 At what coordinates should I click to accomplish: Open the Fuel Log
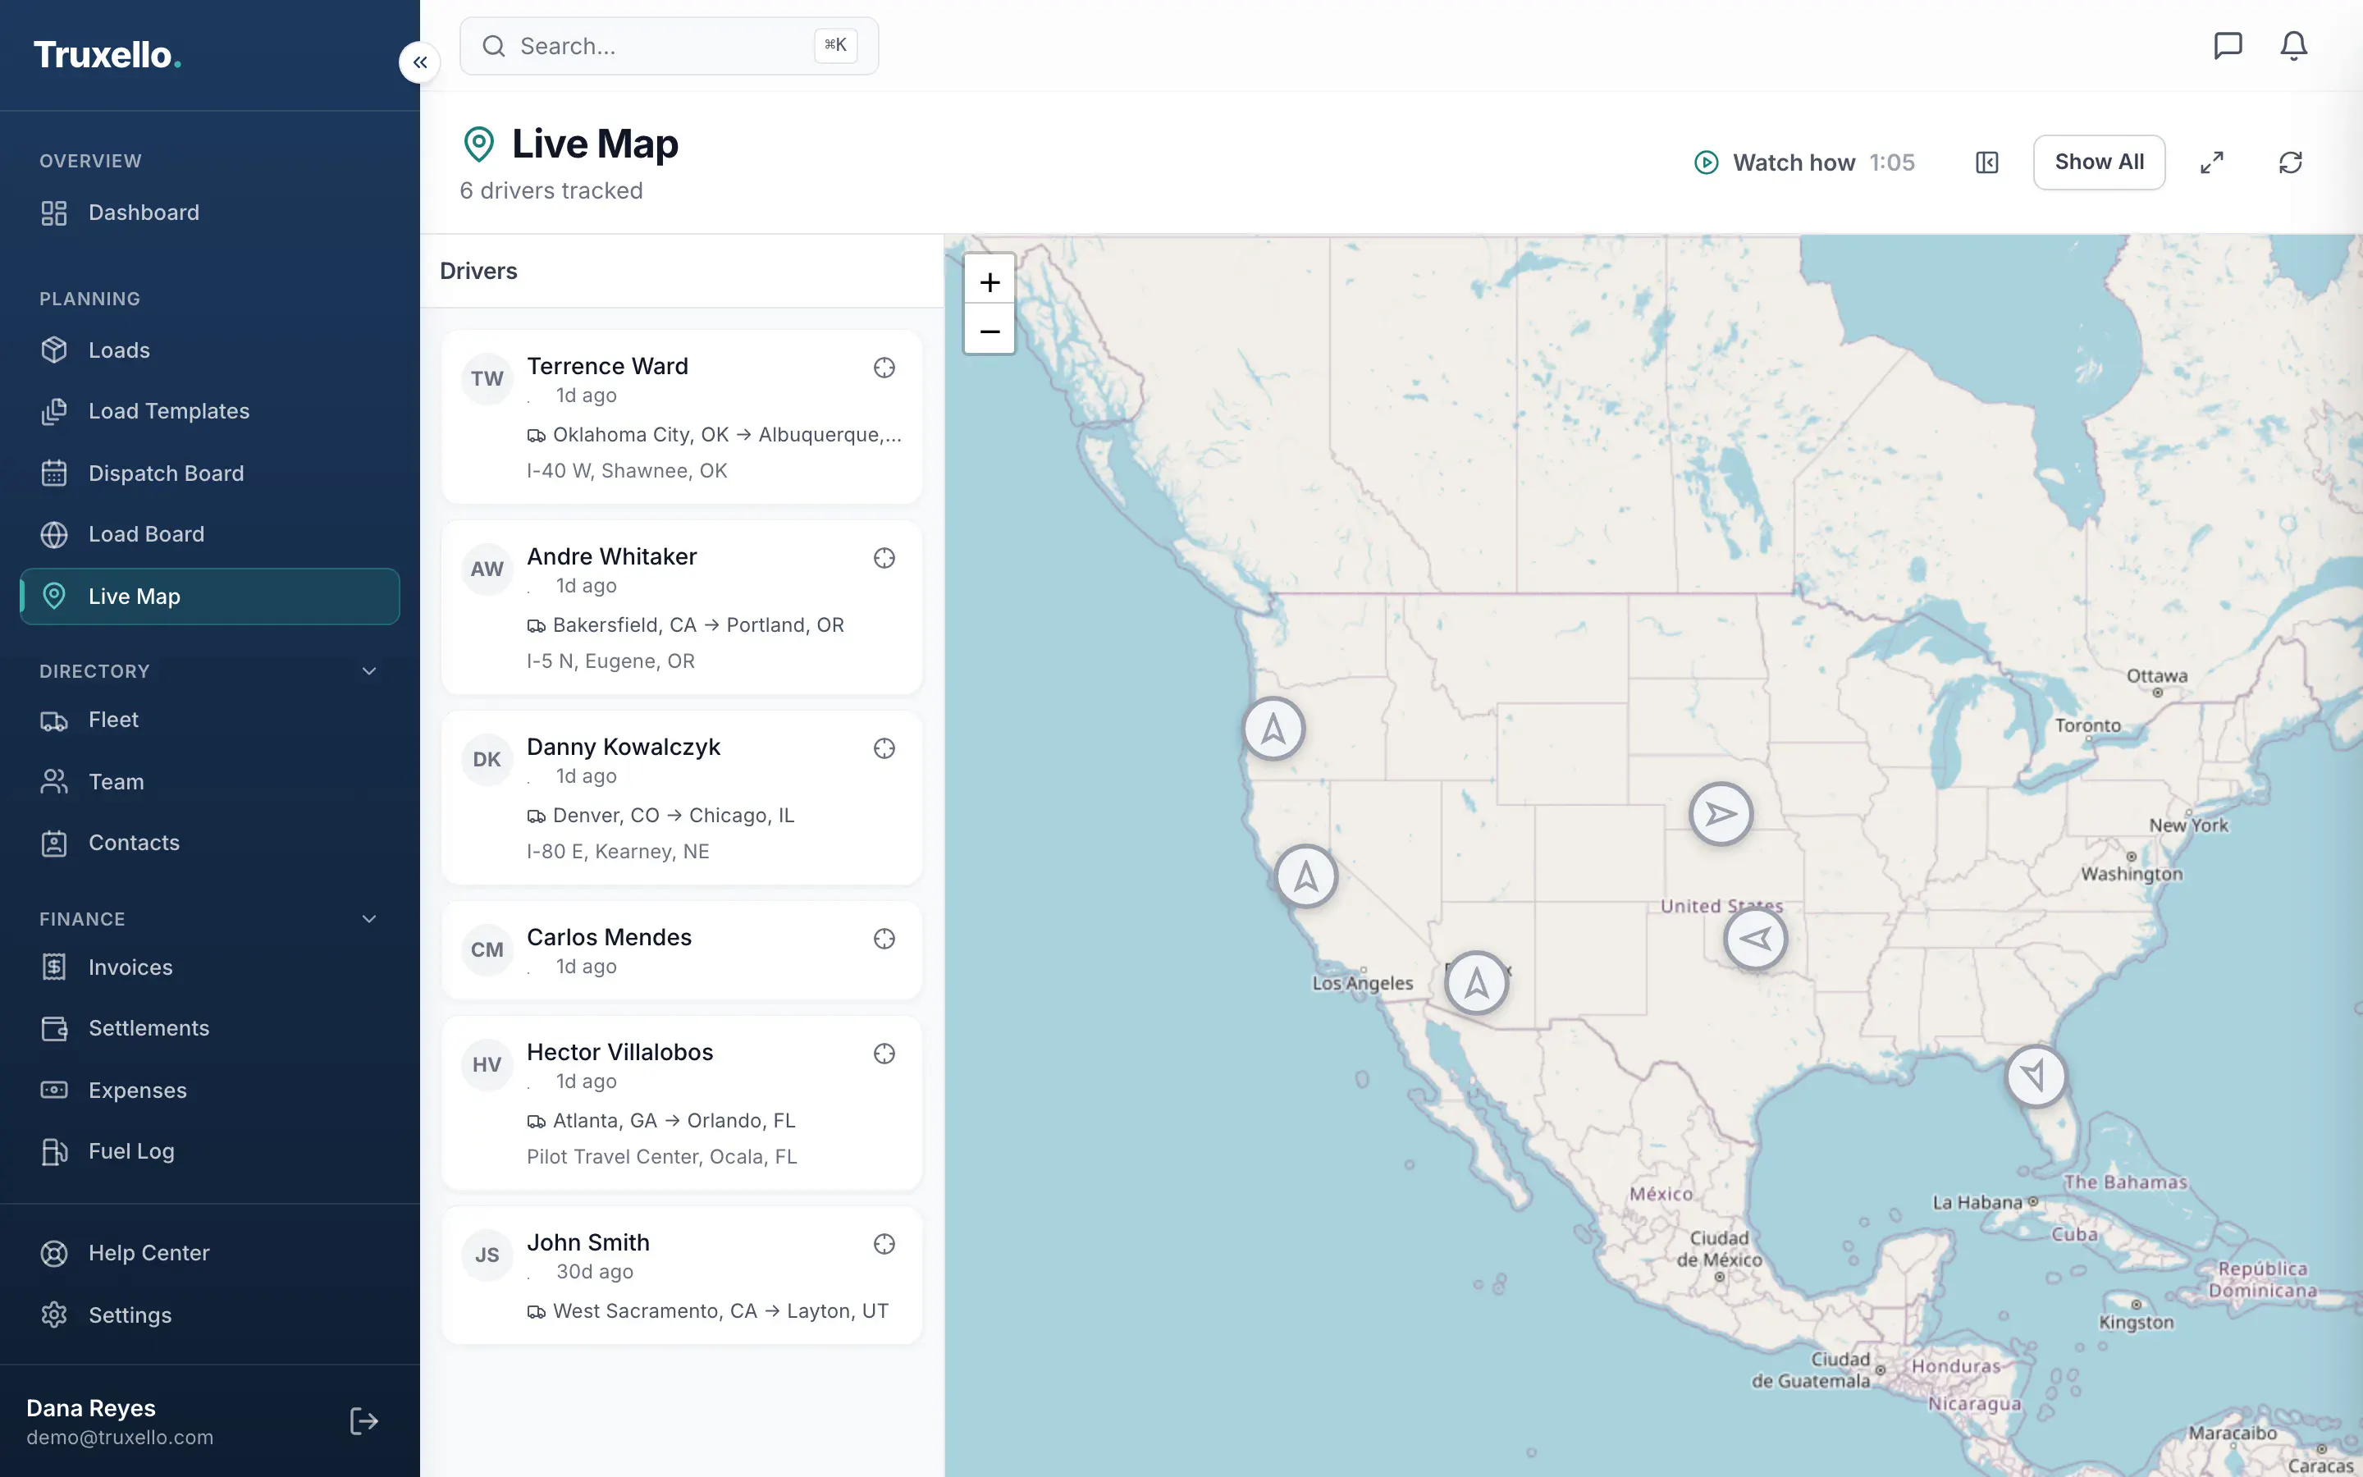pyautogui.click(x=210, y=1152)
